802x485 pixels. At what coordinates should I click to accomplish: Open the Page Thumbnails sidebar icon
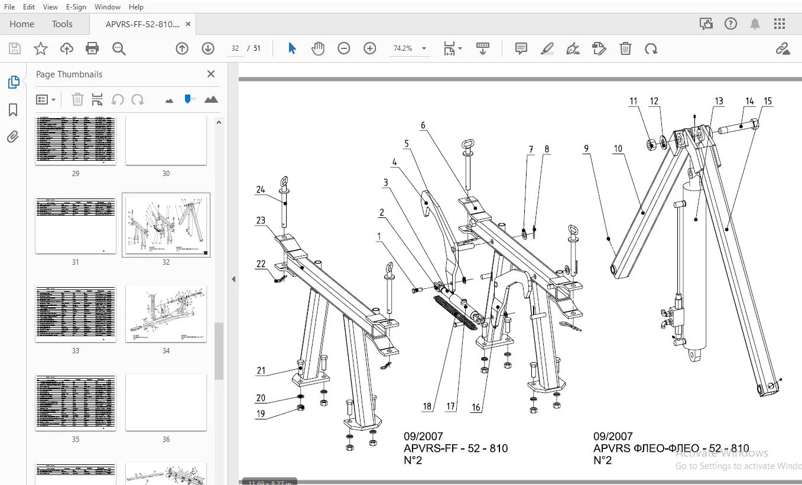tap(13, 82)
